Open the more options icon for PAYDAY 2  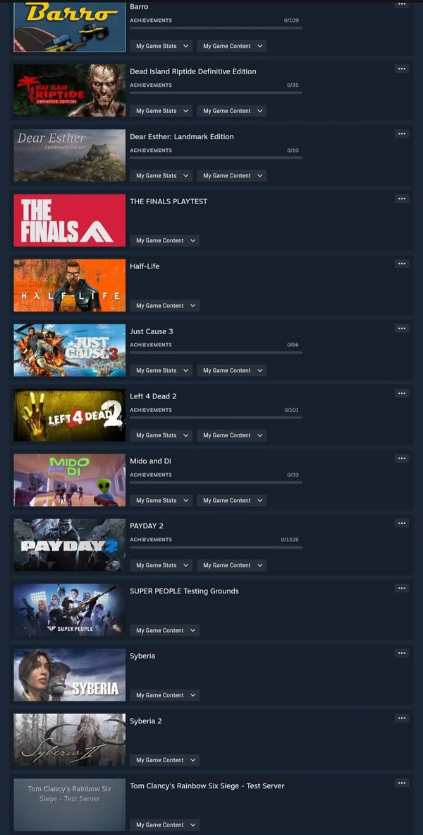click(x=402, y=523)
